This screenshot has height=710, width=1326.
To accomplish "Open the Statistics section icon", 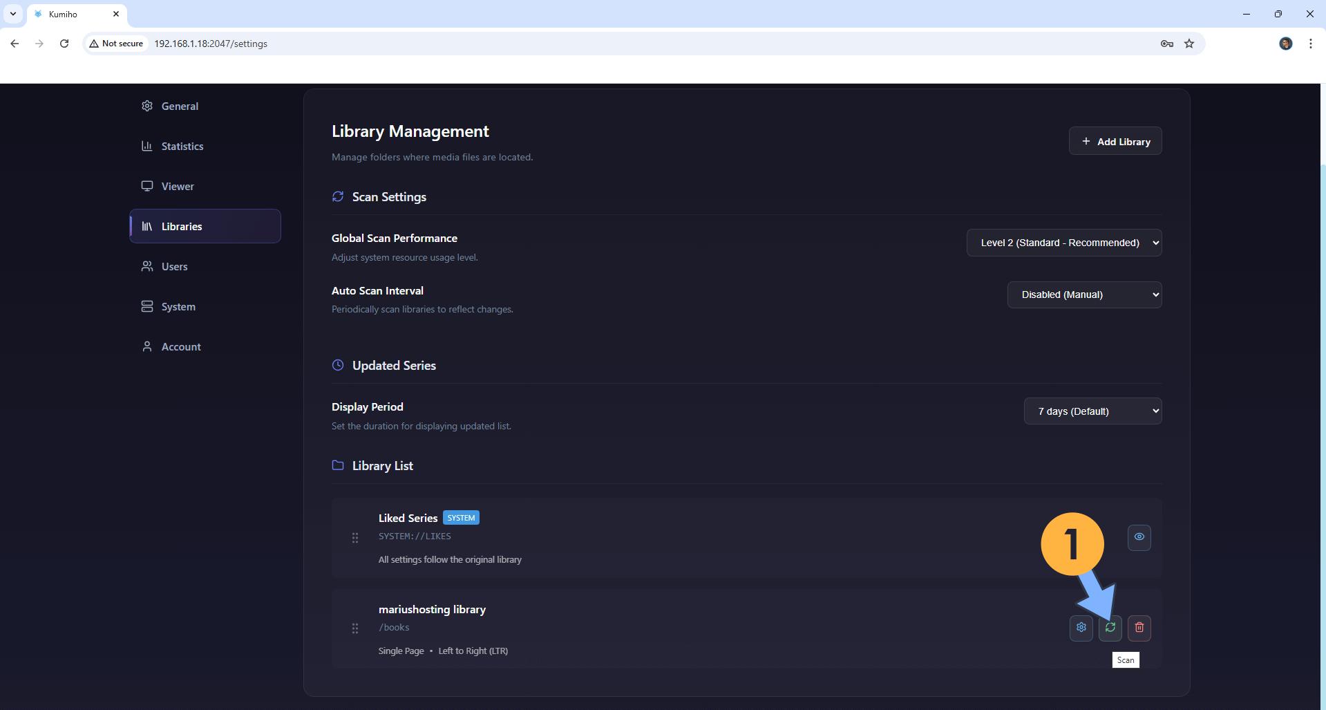I will [146, 146].
